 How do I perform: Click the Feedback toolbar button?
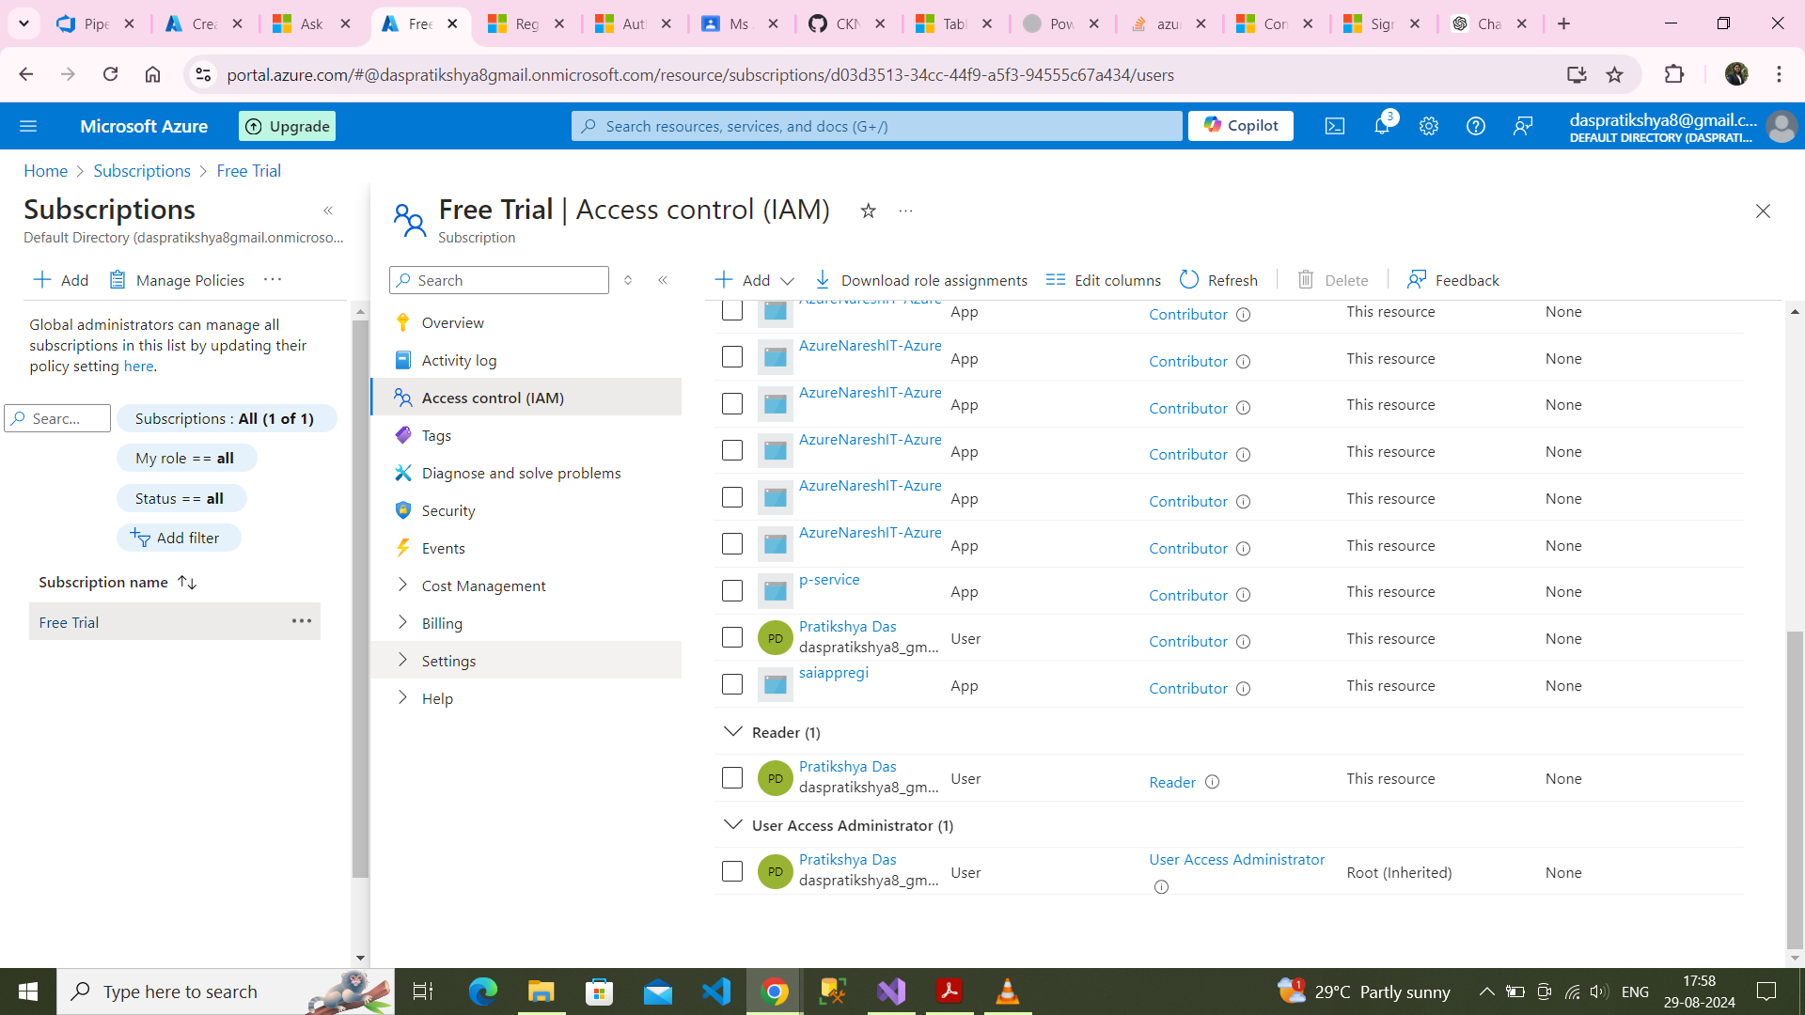coord(1452,280)
